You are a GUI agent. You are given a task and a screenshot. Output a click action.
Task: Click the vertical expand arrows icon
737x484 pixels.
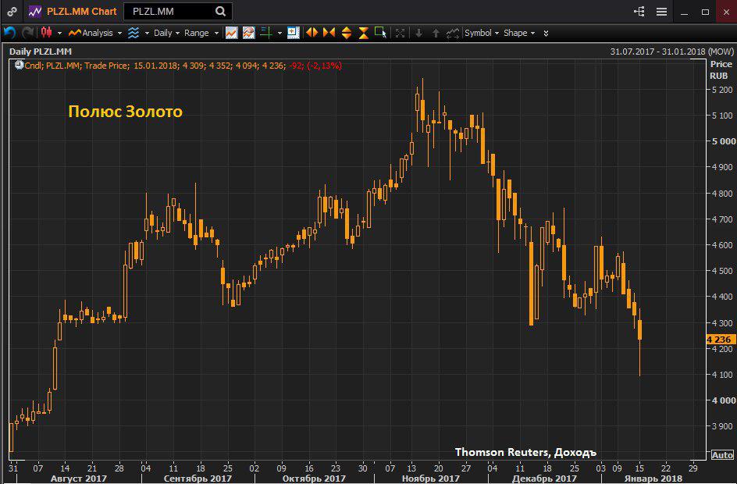(x=347, y=33)
